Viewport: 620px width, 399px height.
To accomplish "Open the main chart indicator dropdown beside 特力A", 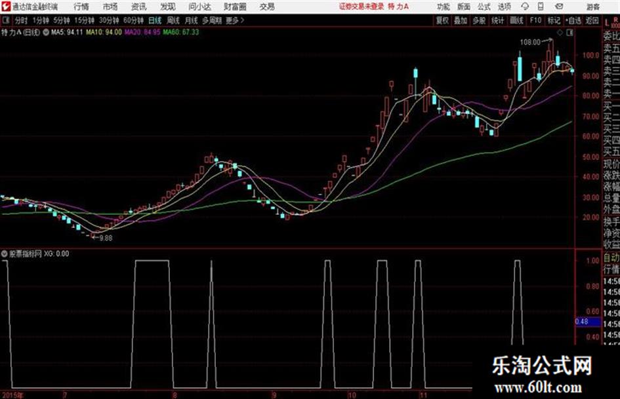I will [x=46, y=32].
